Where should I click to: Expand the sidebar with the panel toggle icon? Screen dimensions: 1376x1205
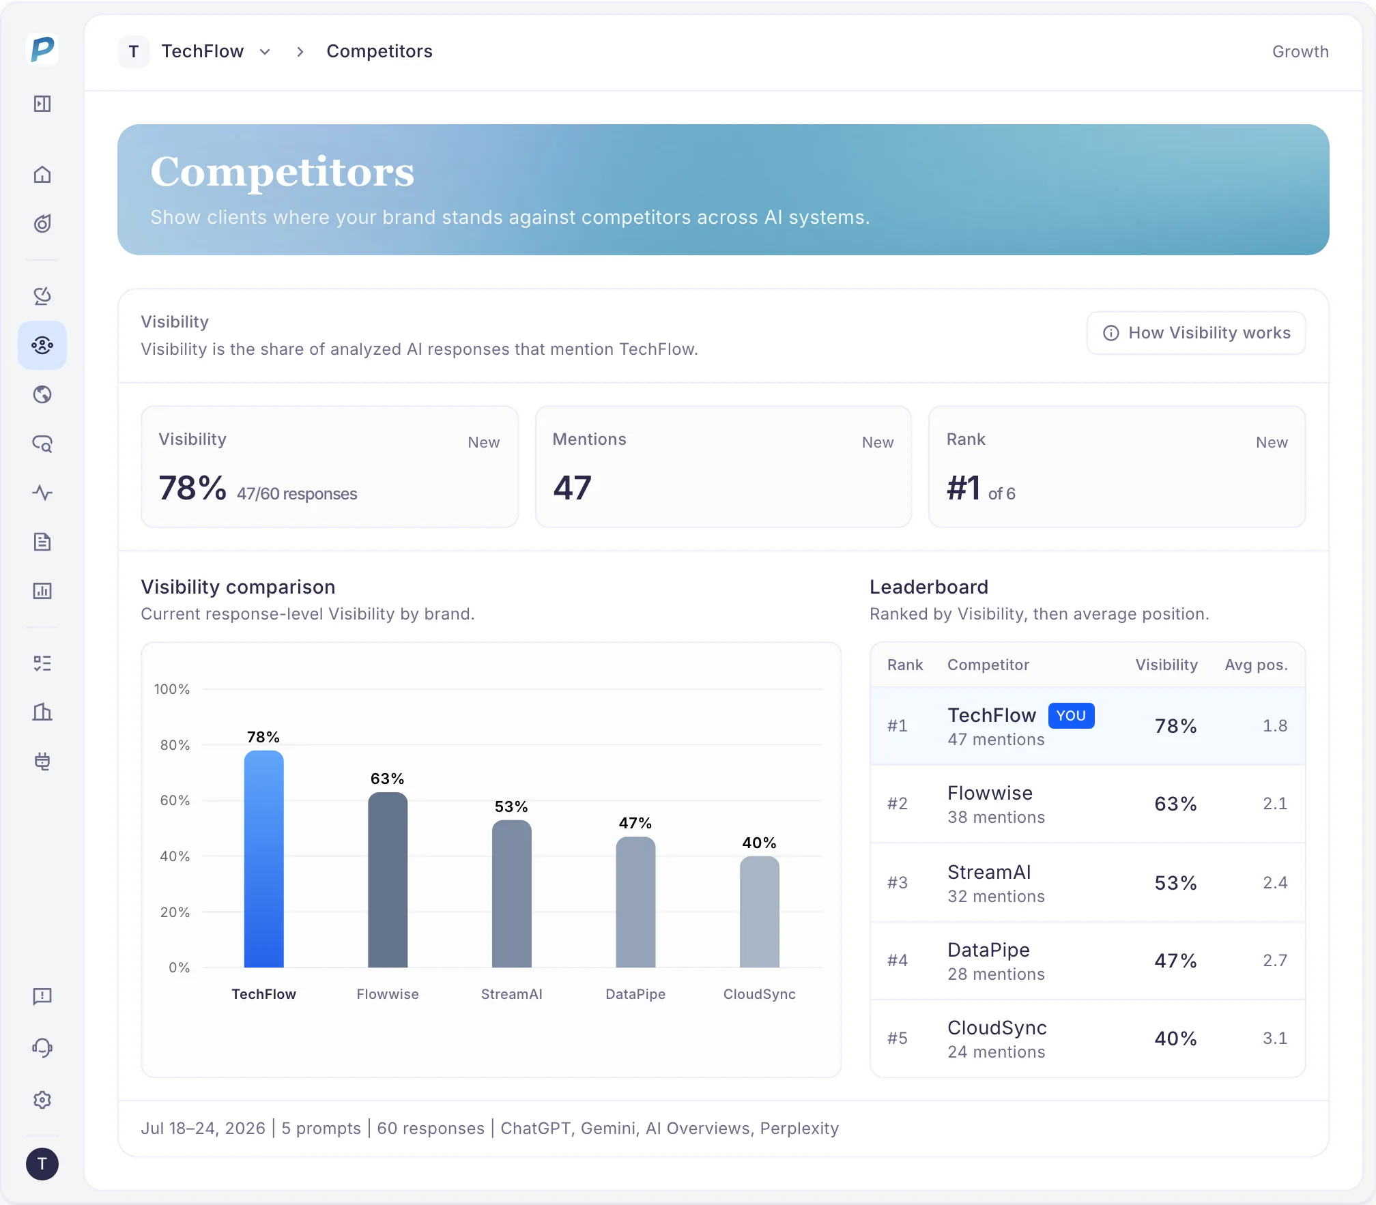(42, 104)
